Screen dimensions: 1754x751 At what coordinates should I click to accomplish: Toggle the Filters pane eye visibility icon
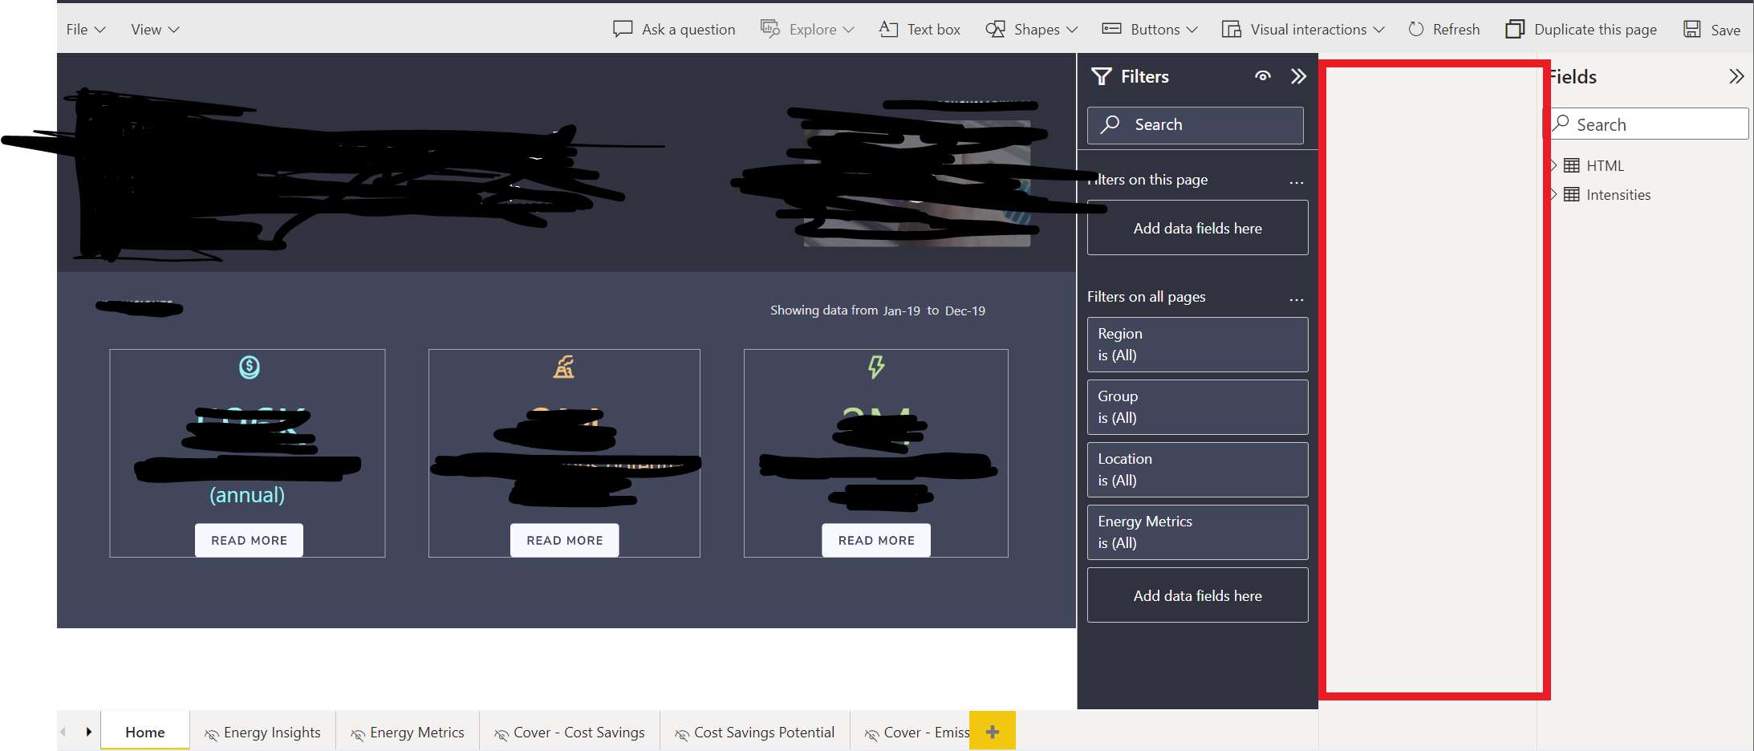click(x=1263, y=76)
